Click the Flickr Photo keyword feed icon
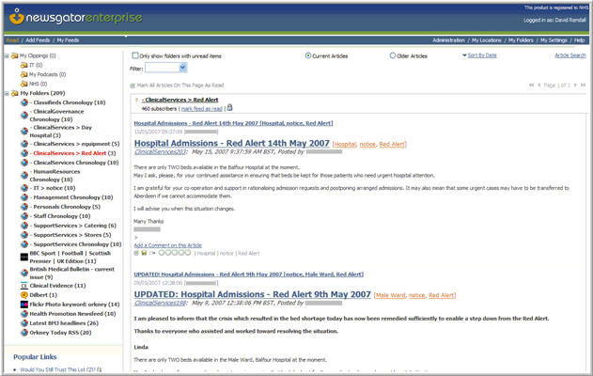The height and width of the screenshot is (376, 593). click(23, 304)
